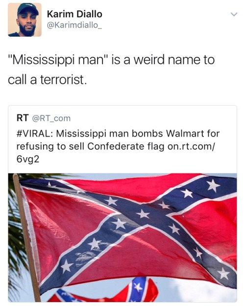Screen dimensions: 245x306
Task: Select the "Mississippi man" tweet text
Action: click(x=111, y=69)
